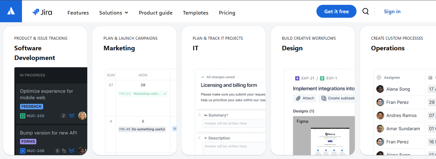Click the FEEDBACK label tag
Screen dimensions: 436x159
pos(32,106)
